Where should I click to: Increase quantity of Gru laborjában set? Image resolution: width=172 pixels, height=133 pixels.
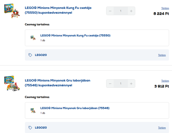tap(131, 84)
